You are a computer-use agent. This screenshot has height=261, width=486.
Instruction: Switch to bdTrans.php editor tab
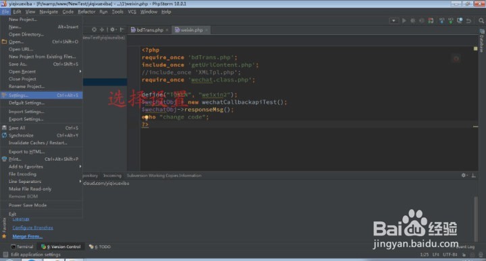[150, 30]
